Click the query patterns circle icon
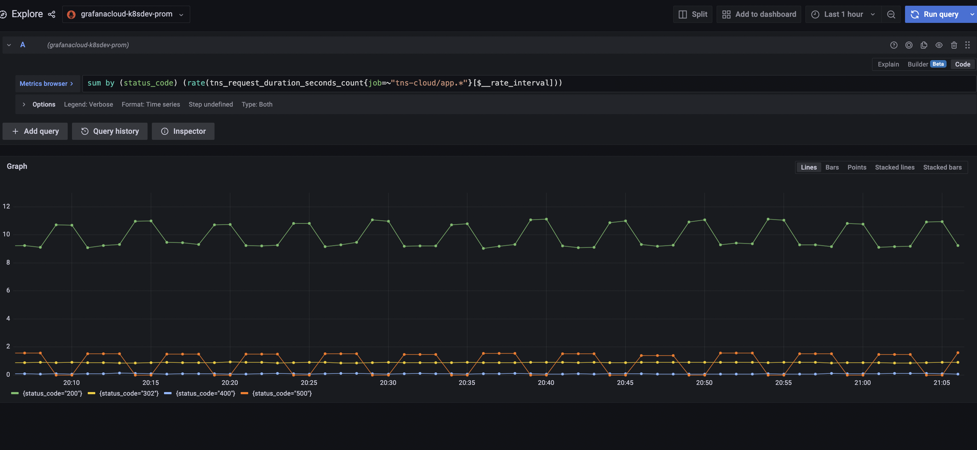The height and width of the screenshot is (450, 977). (909, 45)
